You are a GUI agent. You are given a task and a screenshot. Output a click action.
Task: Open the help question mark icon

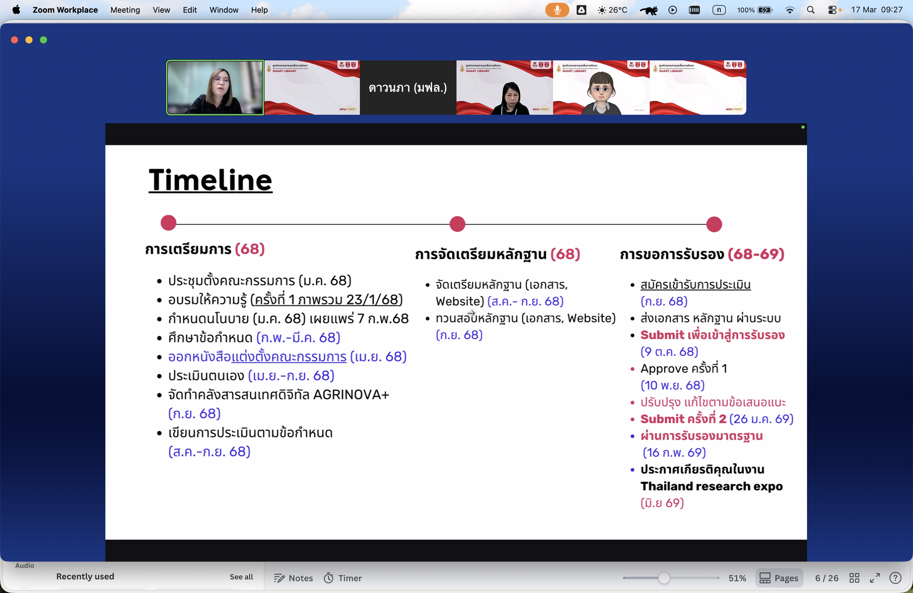[895, 578]
